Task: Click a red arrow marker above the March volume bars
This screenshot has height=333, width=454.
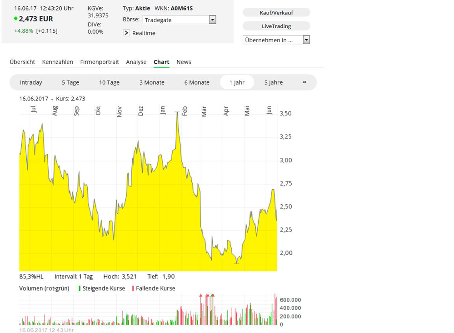Action: click(x=201, y=295)
